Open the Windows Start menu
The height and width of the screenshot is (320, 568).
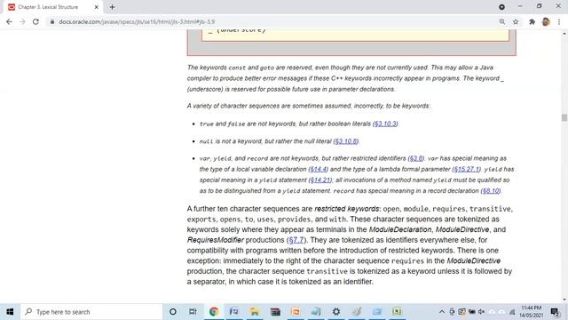click(x=10, y=312)
